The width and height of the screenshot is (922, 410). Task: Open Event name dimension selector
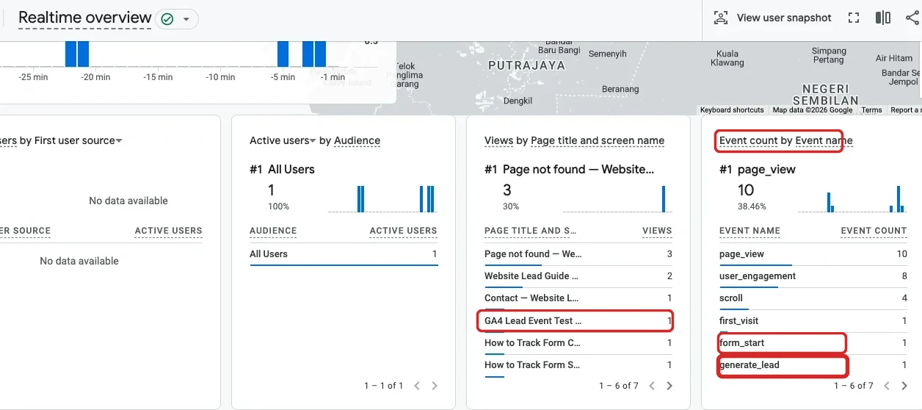(824, 140)
